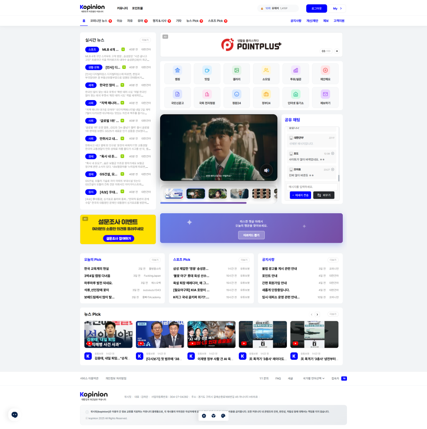Pause the POINTPLUS banner slideshow
This screenshot has height=429, width=427.
[x=337, y=51]
